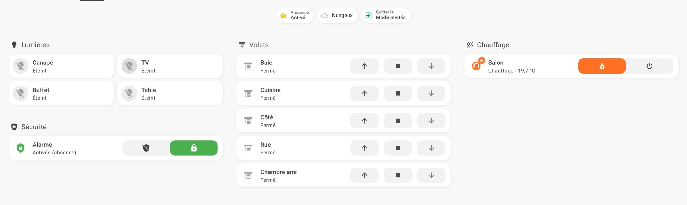Click the Présence Activé chip
This screenshot has height=205, width=687.
click(295, 15)
